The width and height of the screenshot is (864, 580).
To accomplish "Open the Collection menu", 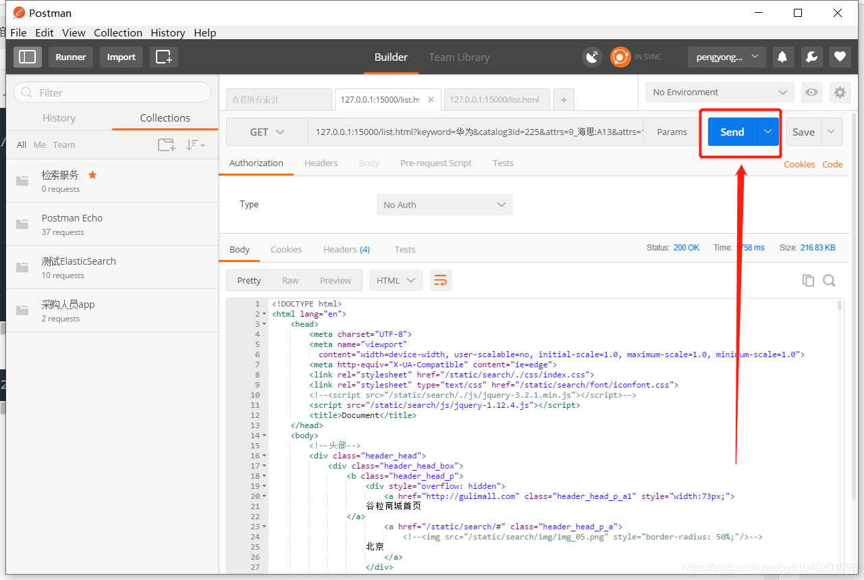I will pos(118,32).
